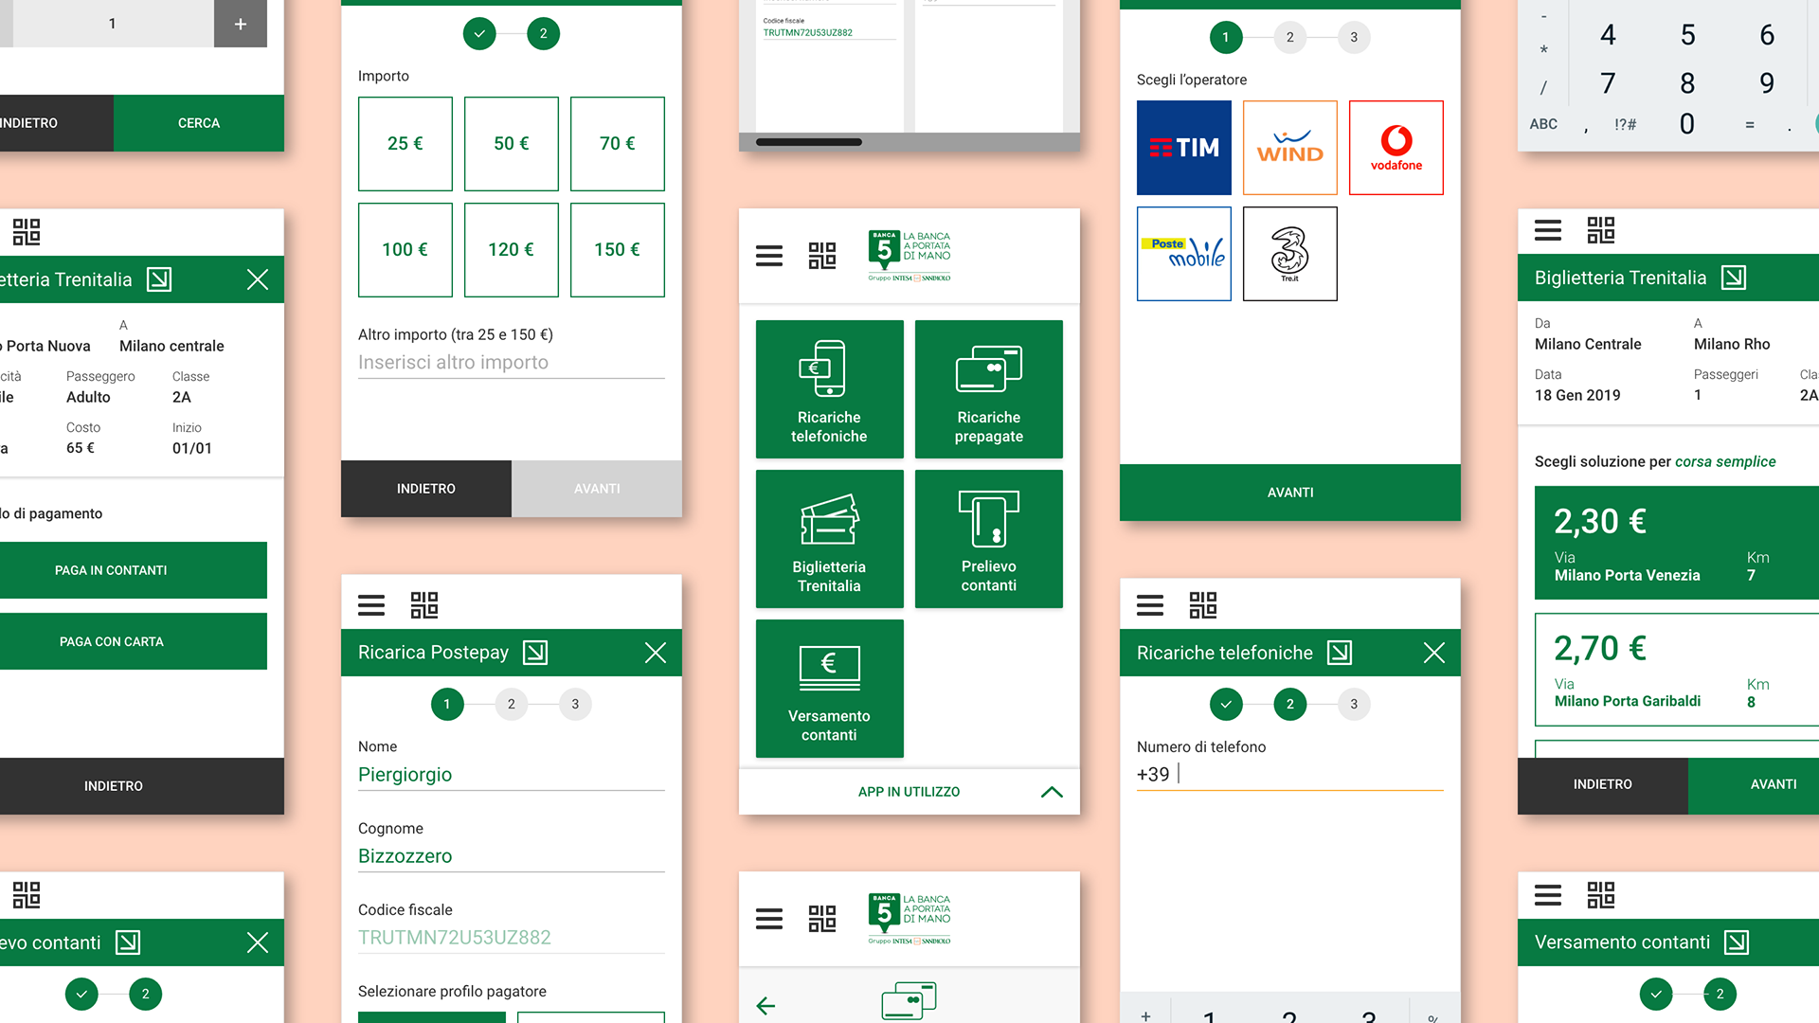Screen dimensions: 1819x1023
Task: Choose 100 € amount
Action: click(405, 250)
